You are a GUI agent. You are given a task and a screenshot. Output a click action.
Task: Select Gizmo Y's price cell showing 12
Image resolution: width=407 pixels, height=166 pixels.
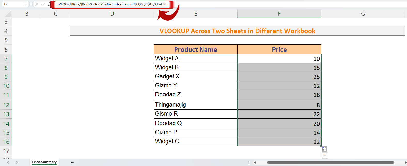click(279, 86)
